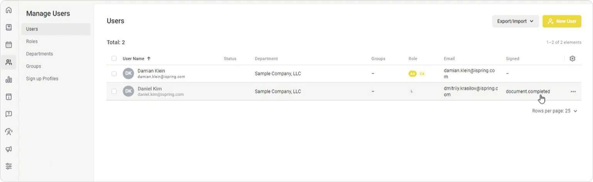
Task: Click the New User button
Action: (x=561, y=21)
